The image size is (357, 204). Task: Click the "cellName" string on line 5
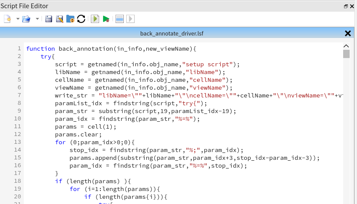(x=207, y=80)
